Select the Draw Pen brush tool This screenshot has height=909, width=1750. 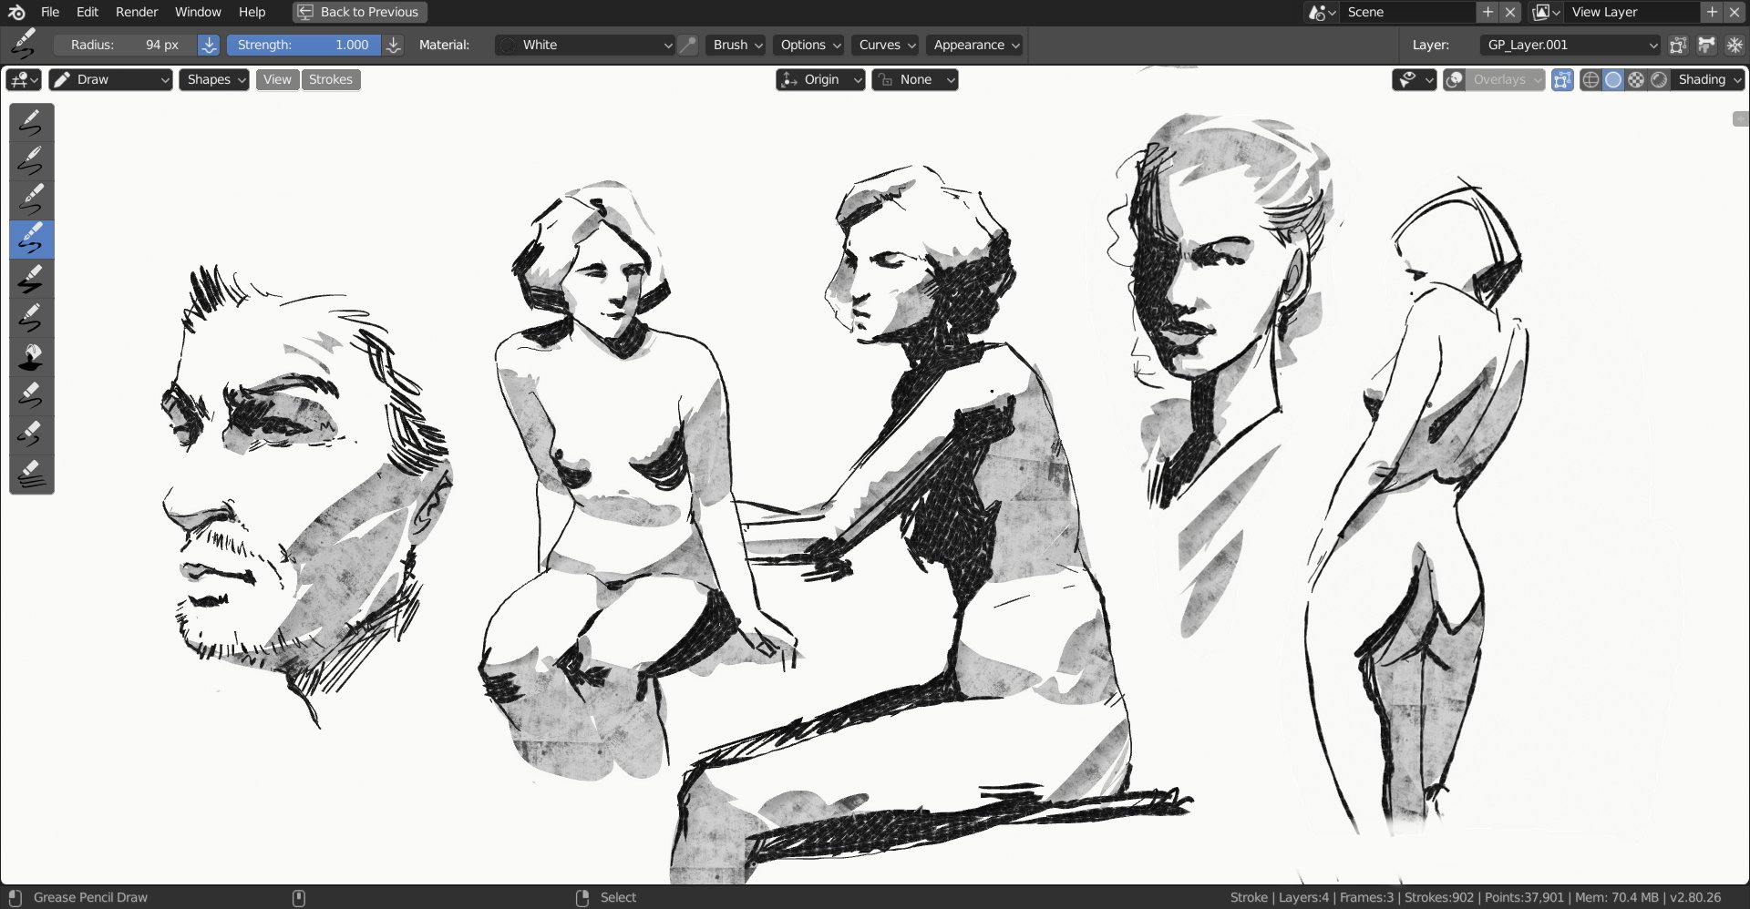point(31,161)
